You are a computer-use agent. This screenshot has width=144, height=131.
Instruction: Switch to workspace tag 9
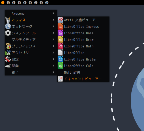click(x=47, y=3)
